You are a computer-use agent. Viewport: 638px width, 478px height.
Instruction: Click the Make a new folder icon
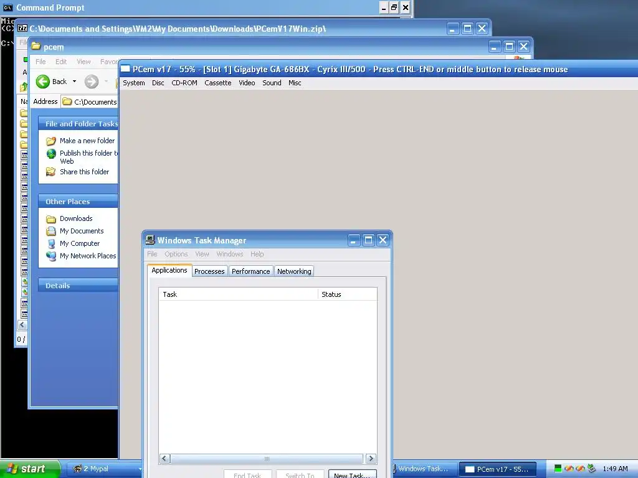pyautogui.click(x=51, y=141)
